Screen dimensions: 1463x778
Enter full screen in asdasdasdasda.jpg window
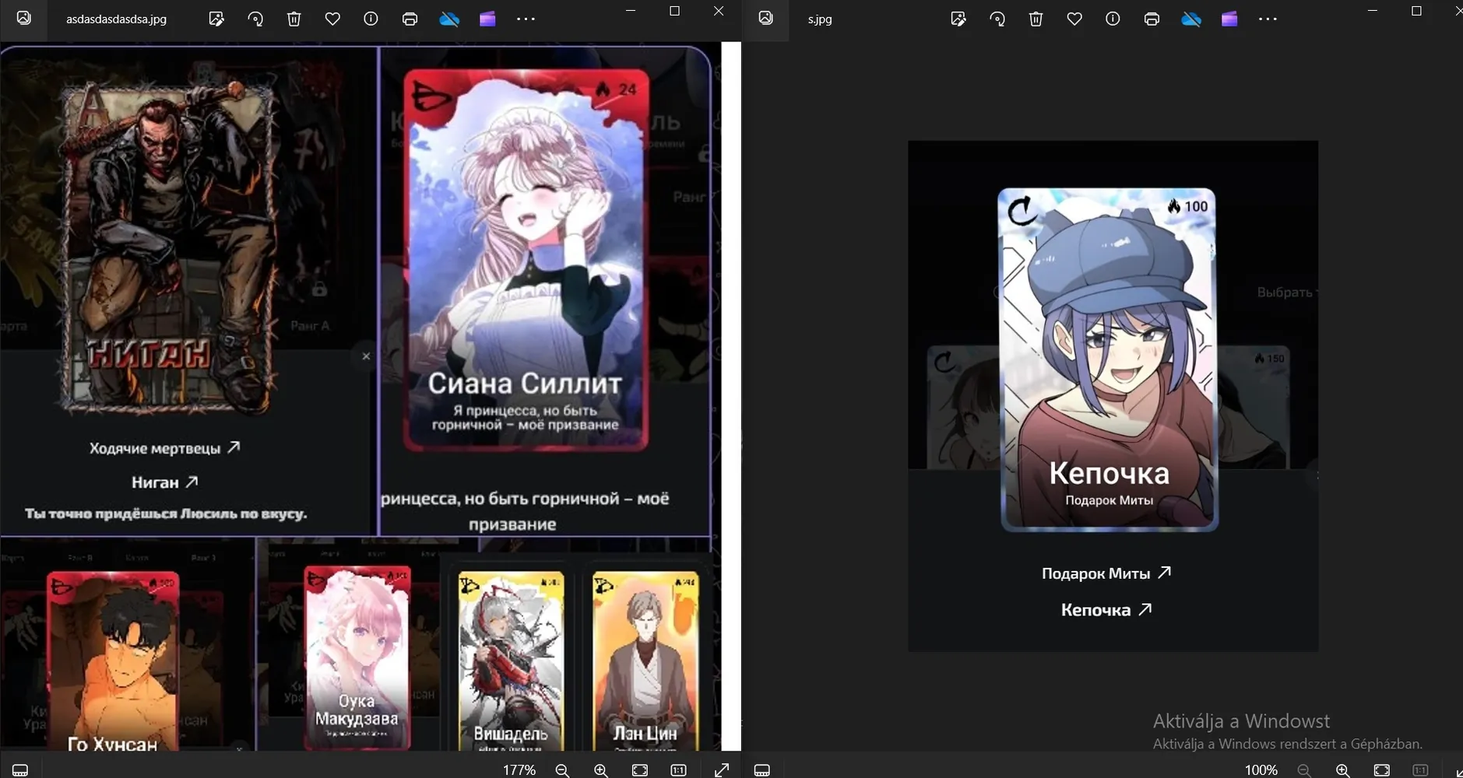(722, 769)
